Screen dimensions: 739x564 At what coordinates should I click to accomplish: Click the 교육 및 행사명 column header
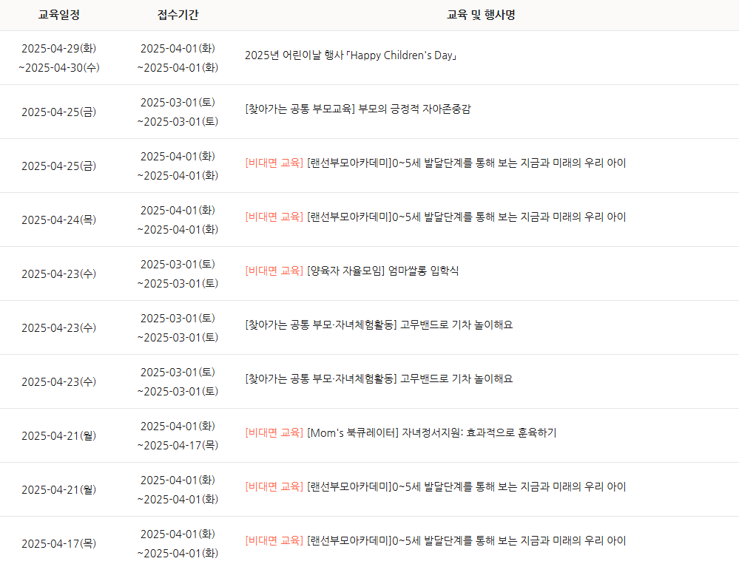pos(481,15)
